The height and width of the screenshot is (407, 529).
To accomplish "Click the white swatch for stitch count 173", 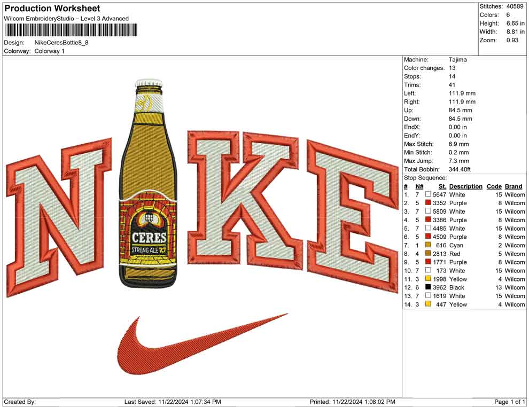I will coord(428,270).
